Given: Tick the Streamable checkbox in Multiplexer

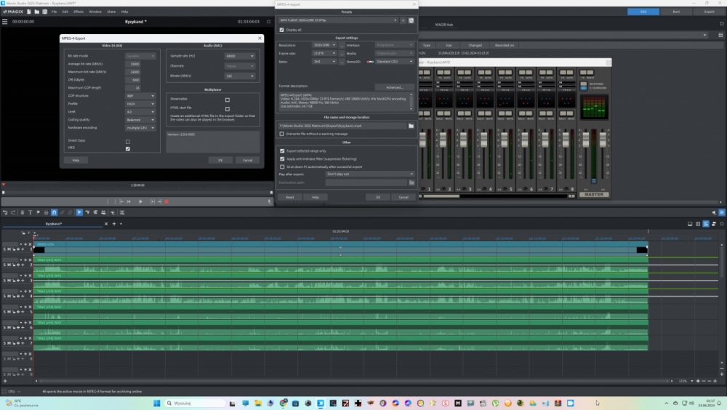Looking at the screenshot, I should (x=228, y=100).
